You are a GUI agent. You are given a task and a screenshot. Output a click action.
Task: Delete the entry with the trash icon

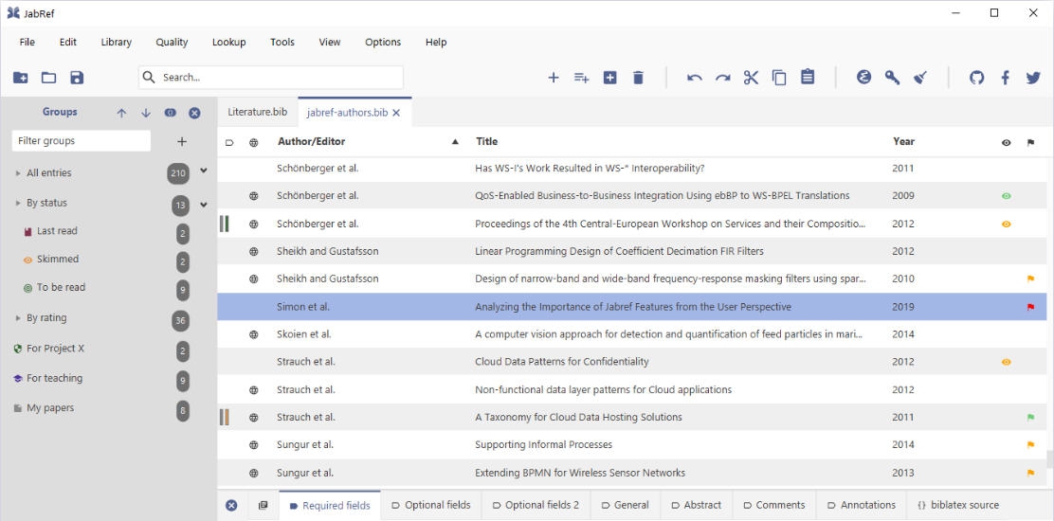pyautogui.click(x=639, y=78)
